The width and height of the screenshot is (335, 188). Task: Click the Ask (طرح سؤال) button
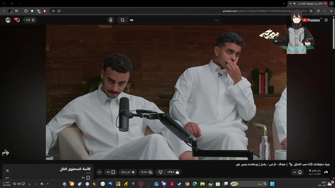point(128,172)
